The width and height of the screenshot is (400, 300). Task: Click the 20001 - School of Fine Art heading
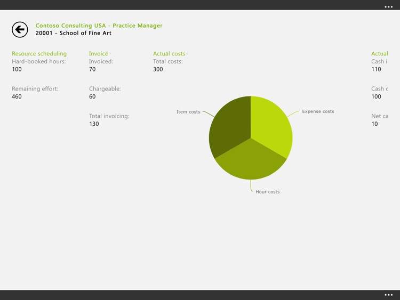[74, 33]
